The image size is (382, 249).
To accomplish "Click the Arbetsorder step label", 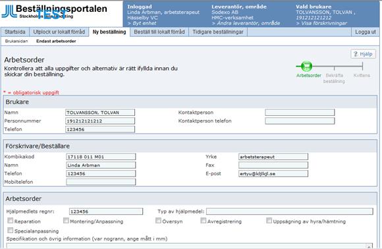I will pos(309,76).
